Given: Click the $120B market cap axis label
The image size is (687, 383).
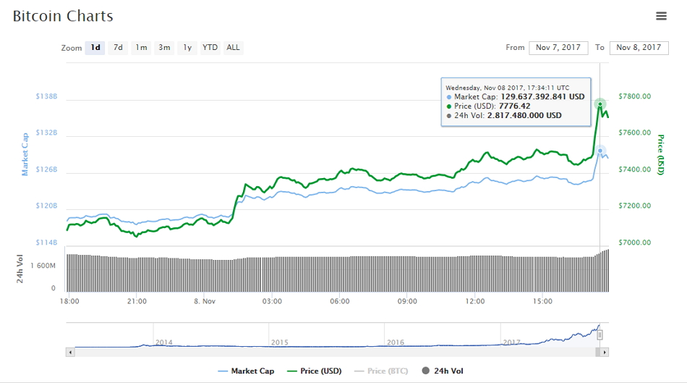Looking at the screenshot, I should (46, 206).
